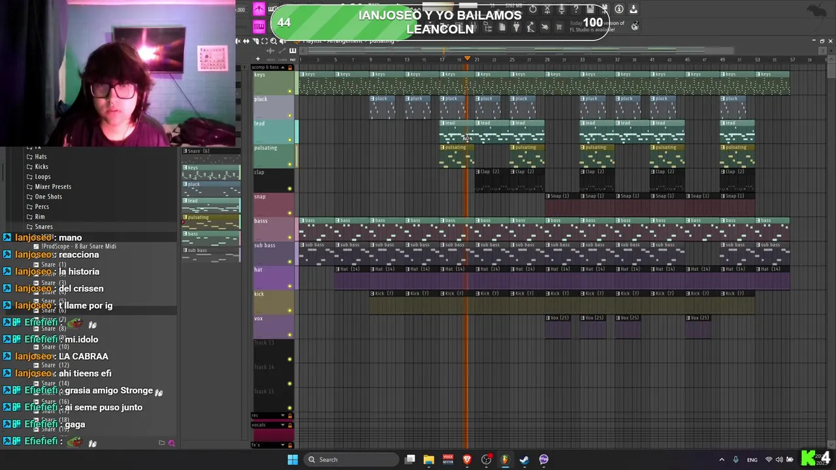Select the keys pattern in picker
The width and height of the screenshot is (836, 470).
pyautogui.click(x=211, y=173)
